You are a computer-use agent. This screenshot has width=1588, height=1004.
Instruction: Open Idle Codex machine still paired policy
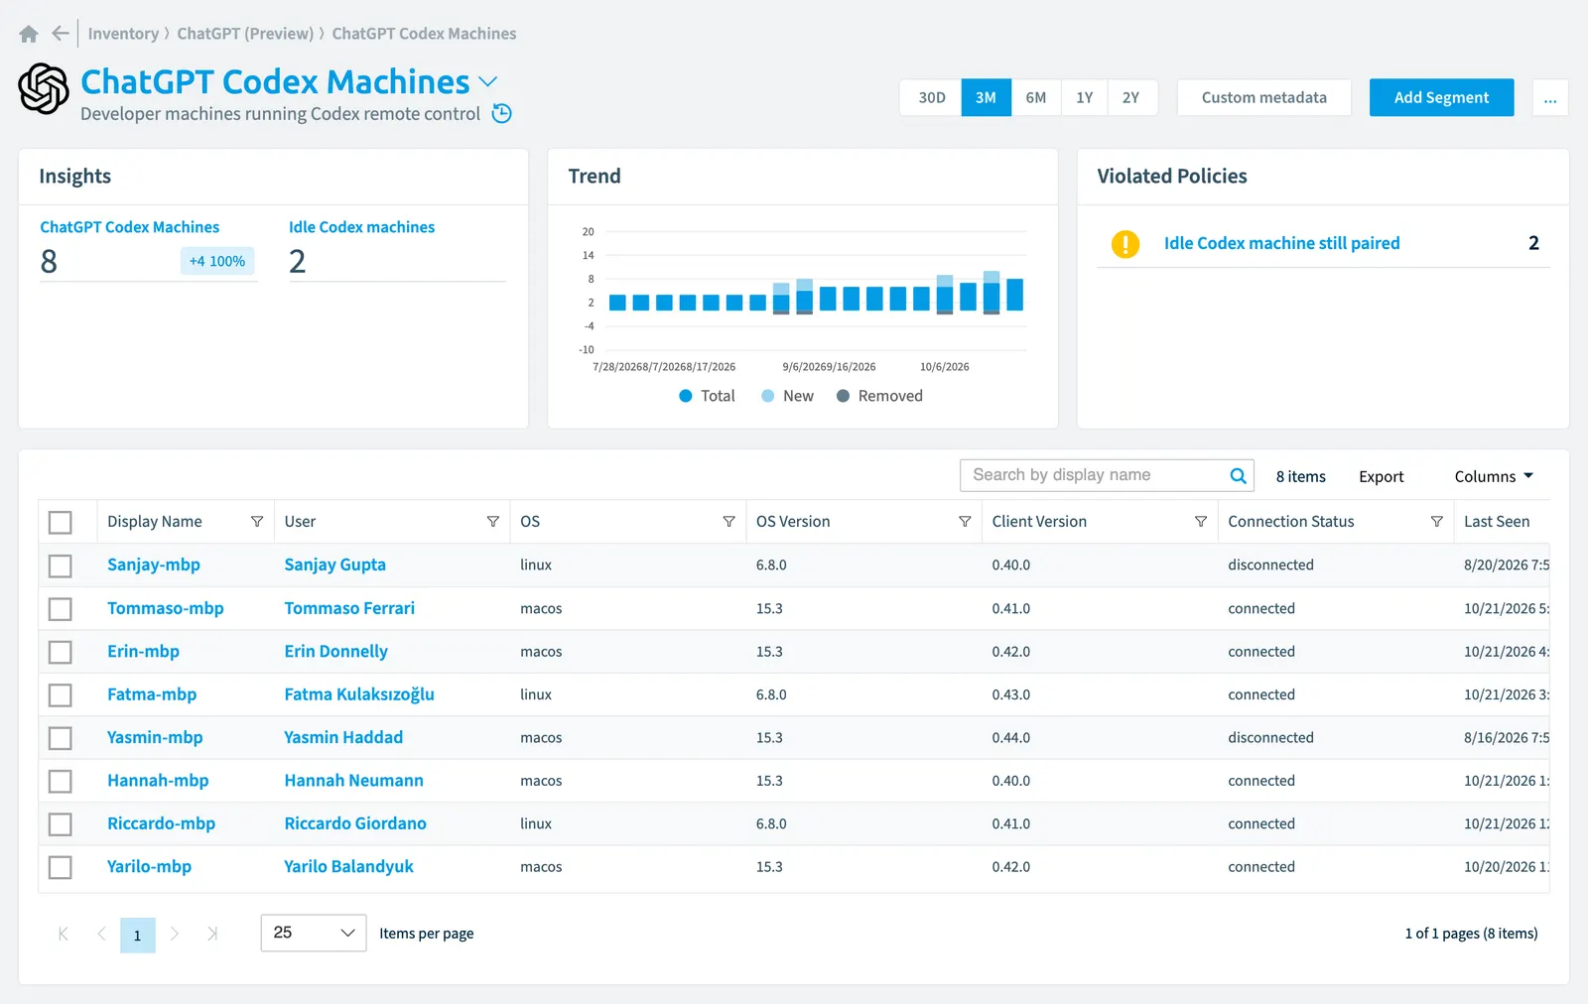point(1281,243)
